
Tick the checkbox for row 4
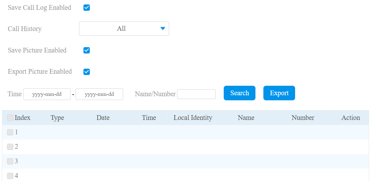(x=10, y=176)
